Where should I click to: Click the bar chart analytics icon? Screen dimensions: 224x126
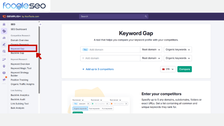coord(4,38)
